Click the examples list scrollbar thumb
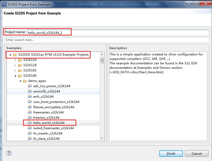 click(x=102, y=60)
